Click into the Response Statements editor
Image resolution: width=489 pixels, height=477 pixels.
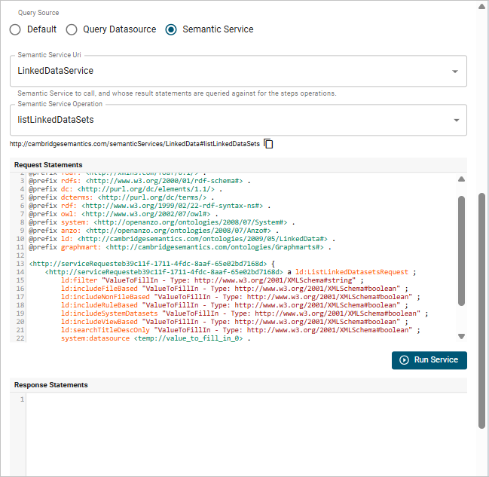[x=241, y=430]
